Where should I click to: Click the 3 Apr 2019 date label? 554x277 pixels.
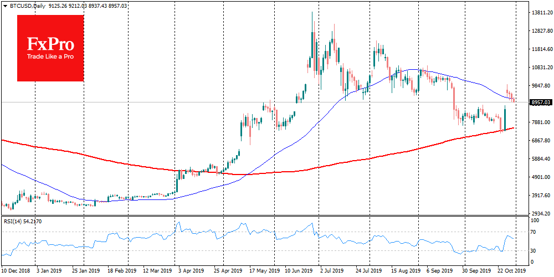[x=189, y=272]
